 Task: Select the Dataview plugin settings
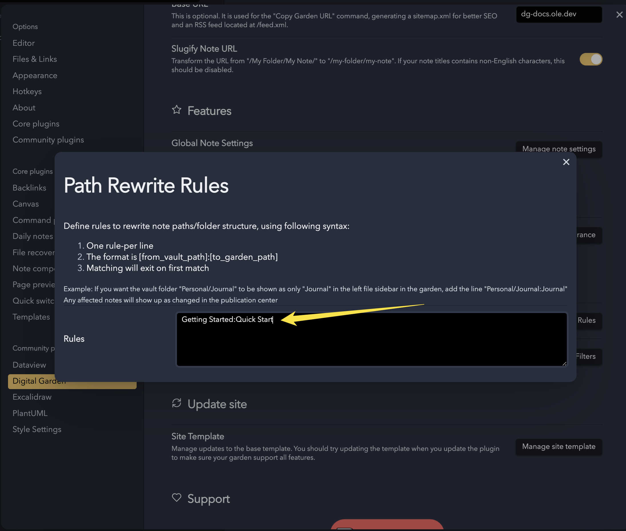pos(29,365)
